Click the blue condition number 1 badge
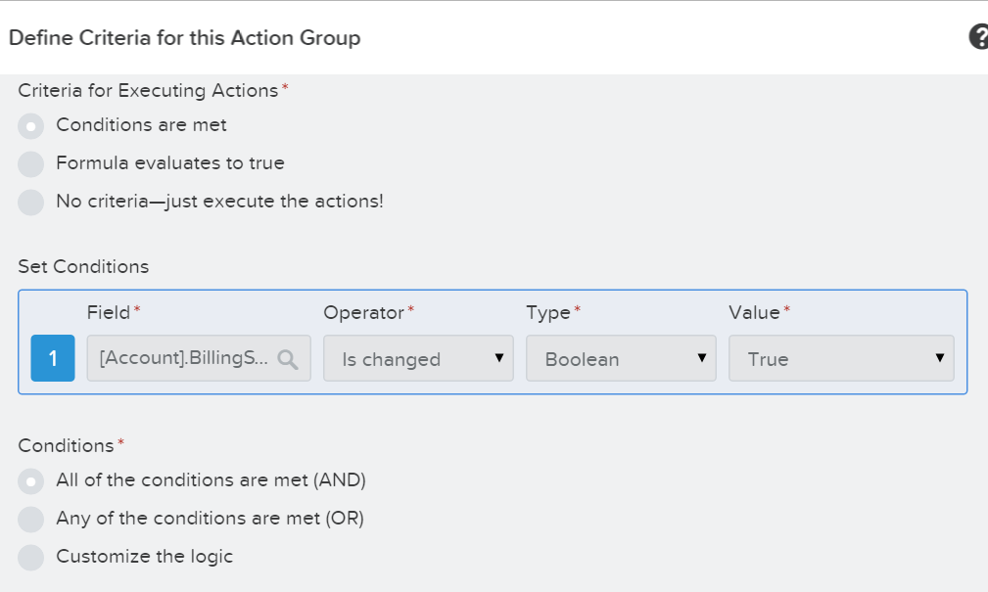Image resolution: width=988 pixels, height=592 pixels. pos(53,359)
